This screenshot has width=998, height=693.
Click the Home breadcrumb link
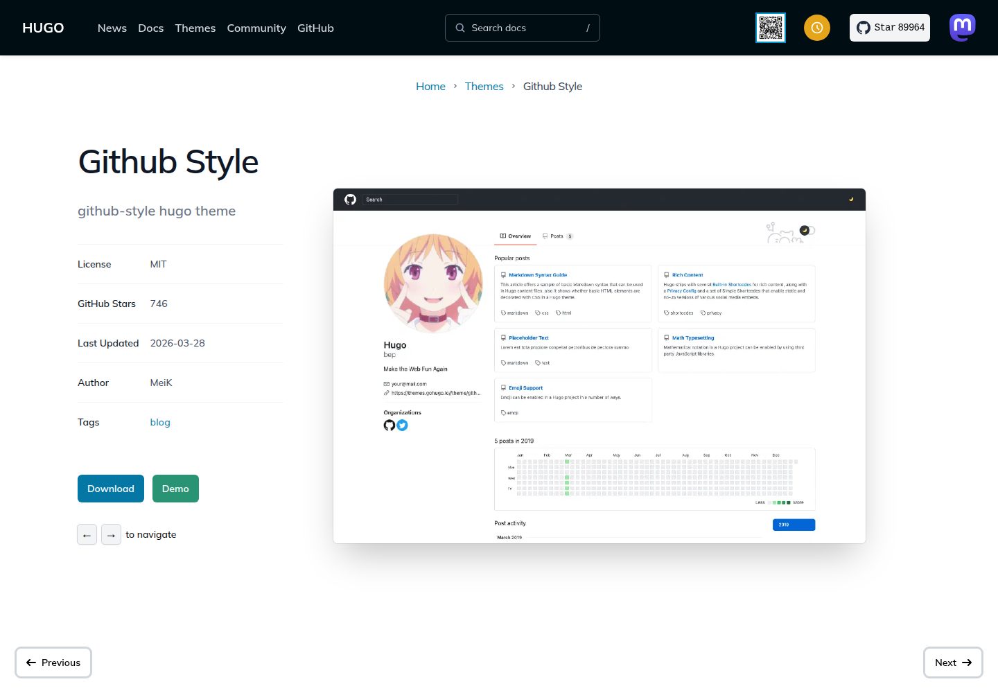coord(430,86)
